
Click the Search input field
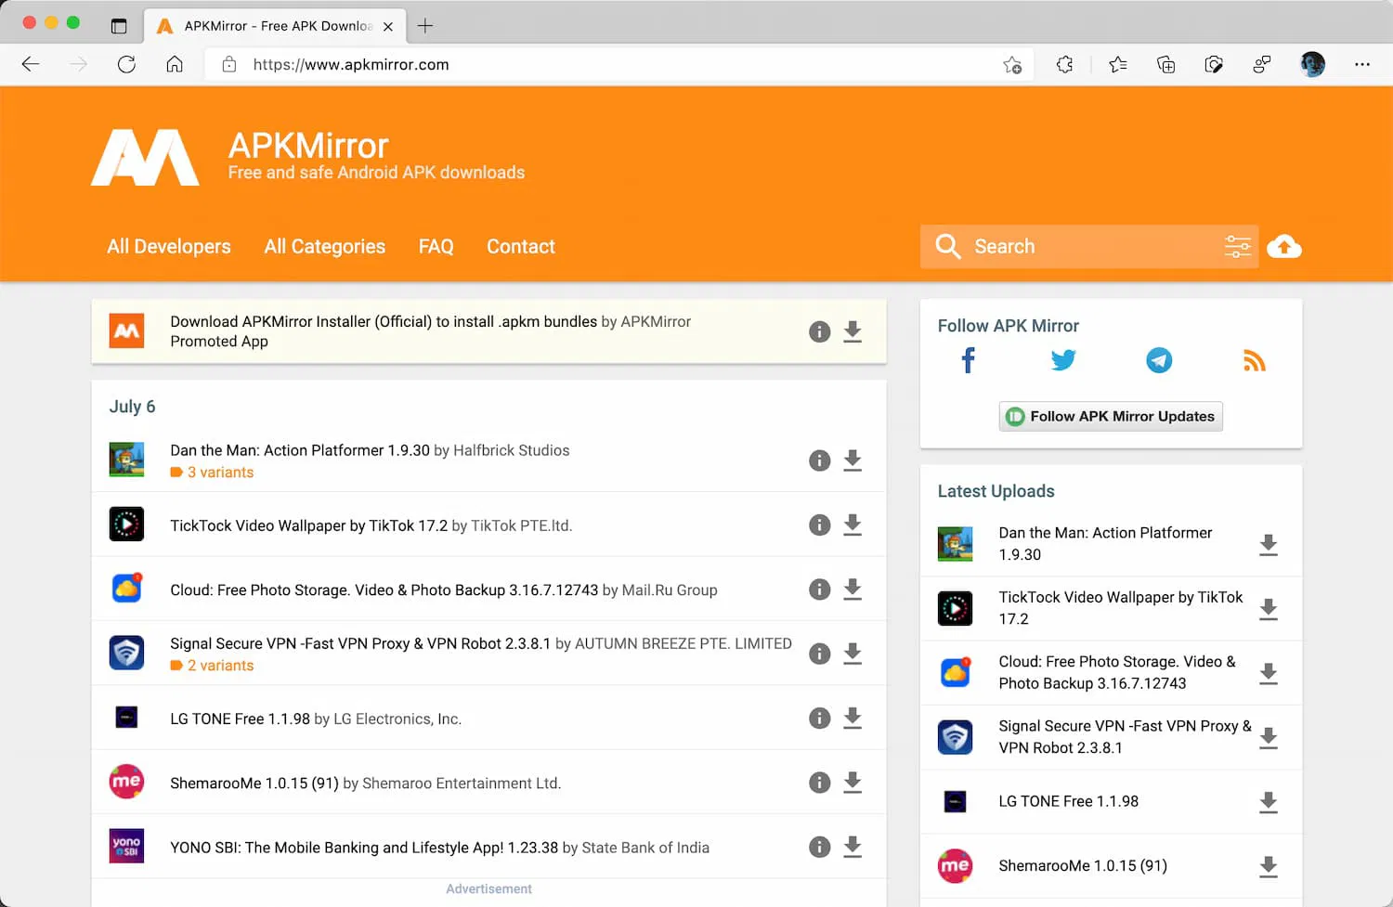point(1089,246)
